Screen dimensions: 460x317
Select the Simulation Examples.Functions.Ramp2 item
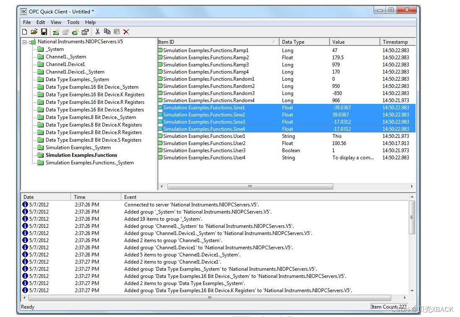point(206,58)
